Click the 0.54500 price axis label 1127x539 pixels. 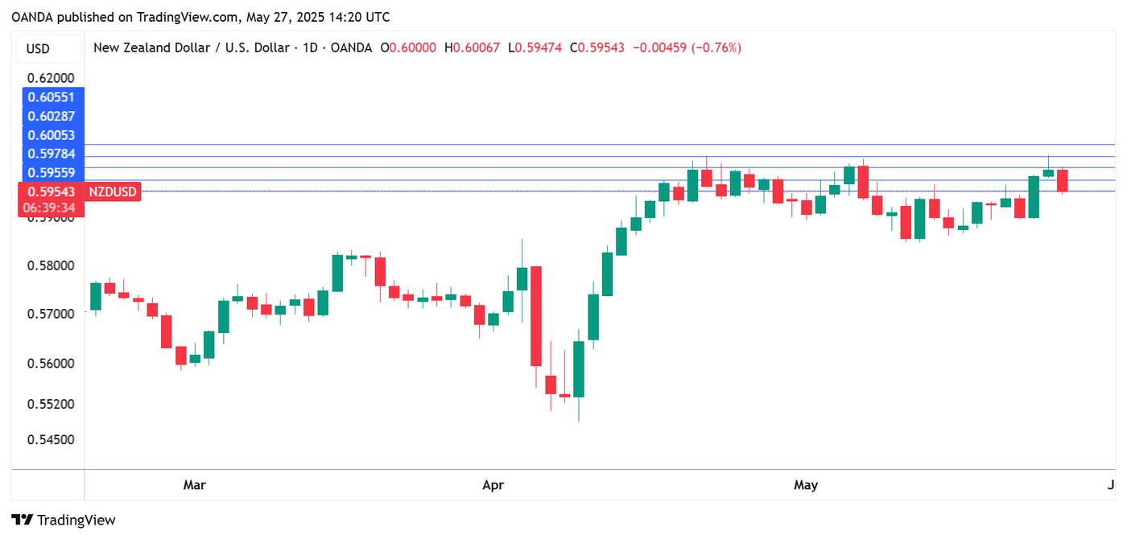coord(51,439)
